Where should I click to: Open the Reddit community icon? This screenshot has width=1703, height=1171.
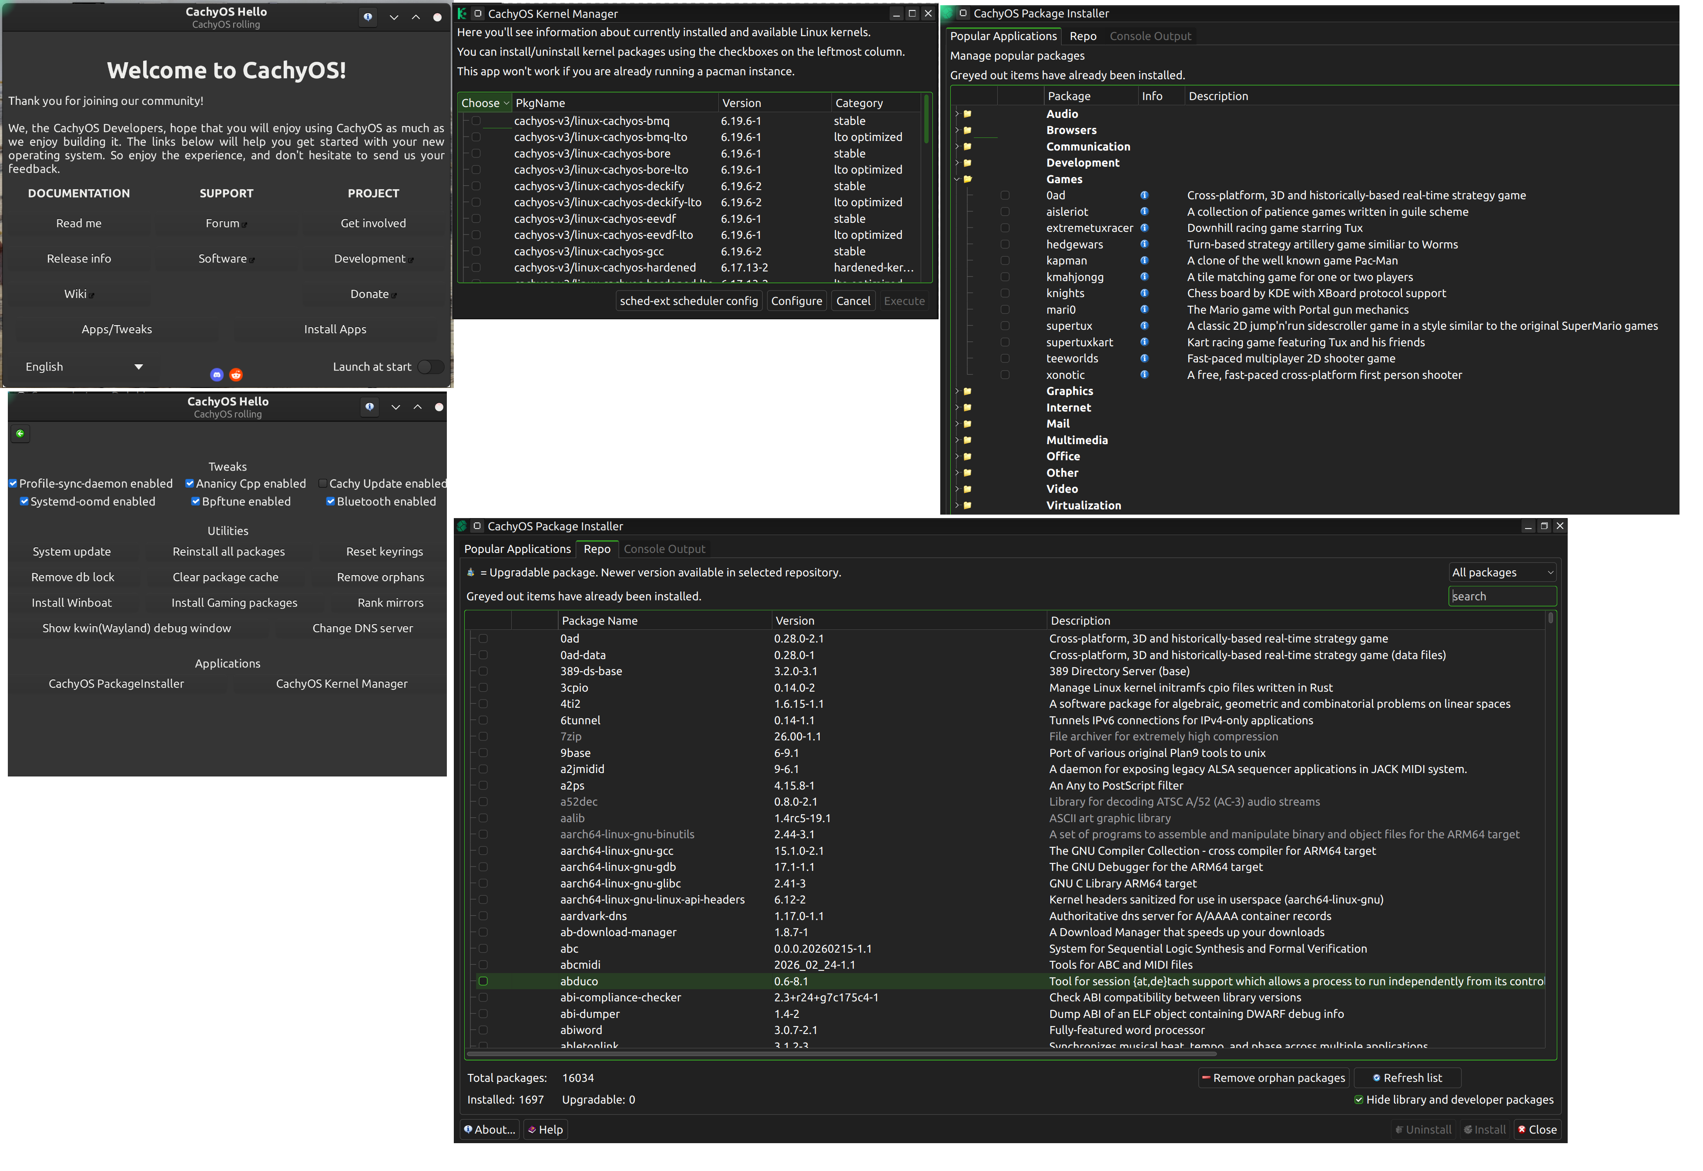click(x=235, y=375)
